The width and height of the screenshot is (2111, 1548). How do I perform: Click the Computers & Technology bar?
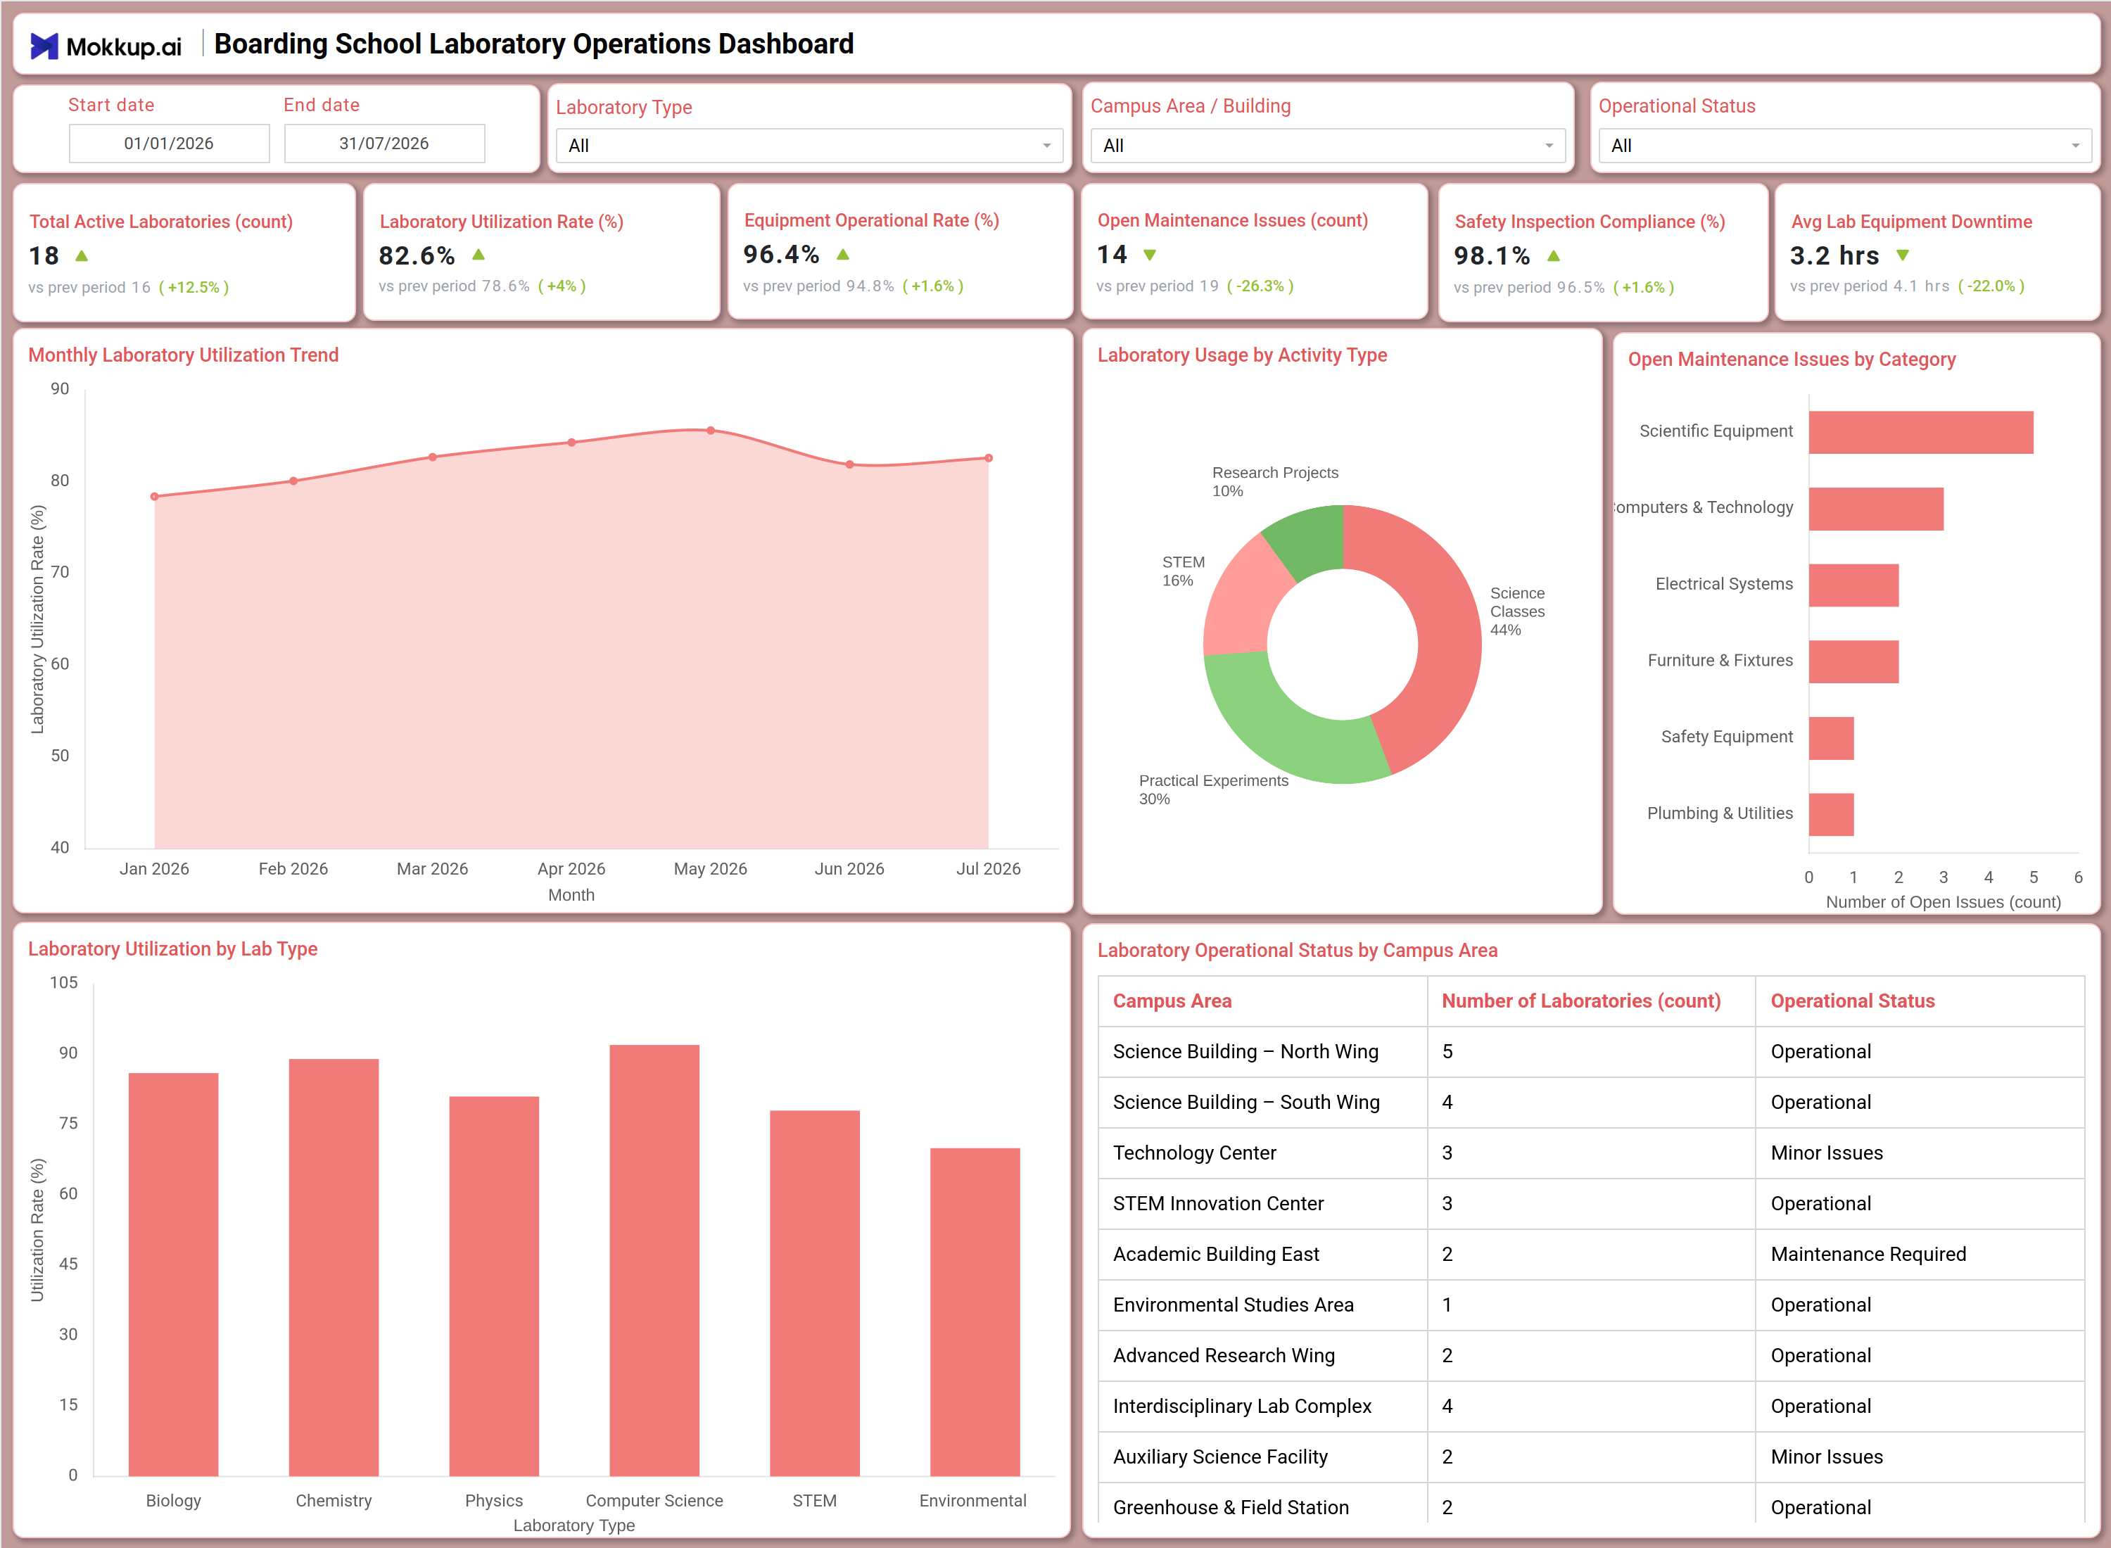click(x=1876, y=509)
